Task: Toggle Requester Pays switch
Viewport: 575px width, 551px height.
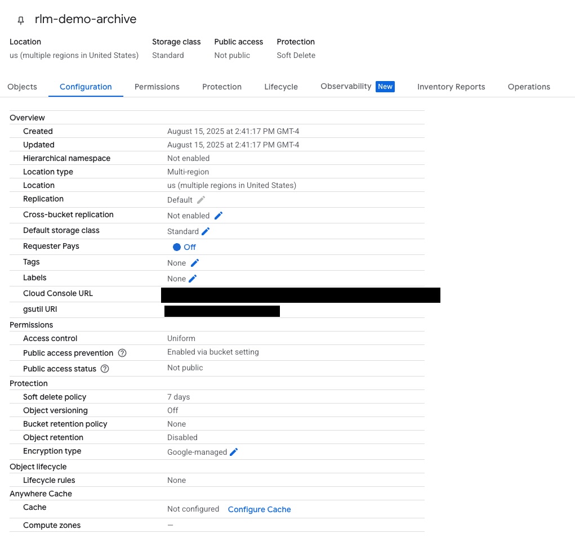Action: point(177,247)
